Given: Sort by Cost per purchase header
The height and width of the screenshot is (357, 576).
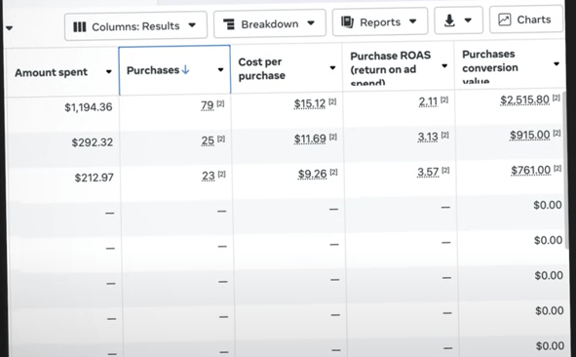Looking at the screenshot, I should [261, 68].
